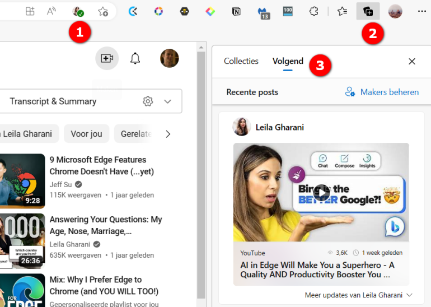The width and height of the screenshot is (431, 307).
Task: Open 9 Microsoft Edge Features video title
Action: pos(101,166)
